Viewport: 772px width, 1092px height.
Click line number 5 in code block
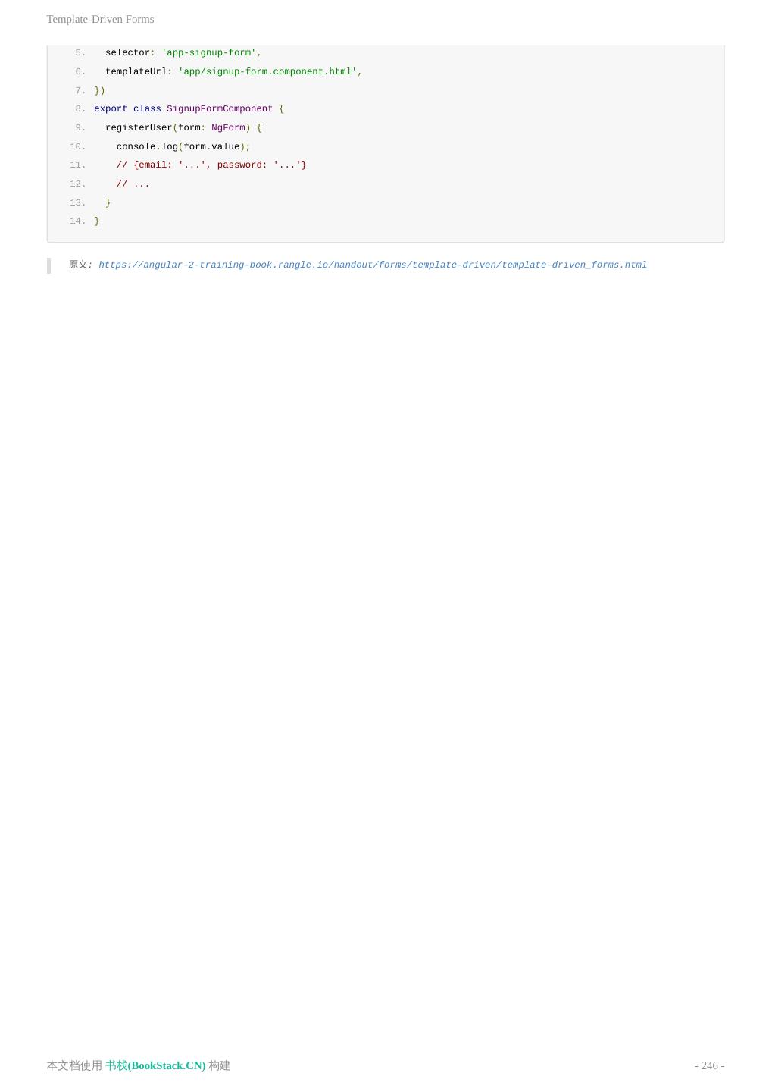click(80, 53)
